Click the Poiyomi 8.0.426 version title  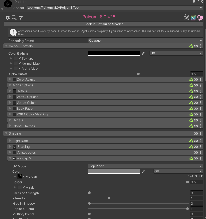click(x=99, y=17)
